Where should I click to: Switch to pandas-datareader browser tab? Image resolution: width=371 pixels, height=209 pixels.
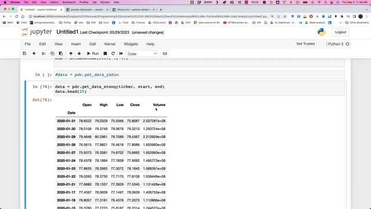[88, 10]
